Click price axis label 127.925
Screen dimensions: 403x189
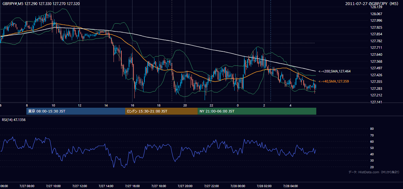pyautogui.click(x=376, y=28)
